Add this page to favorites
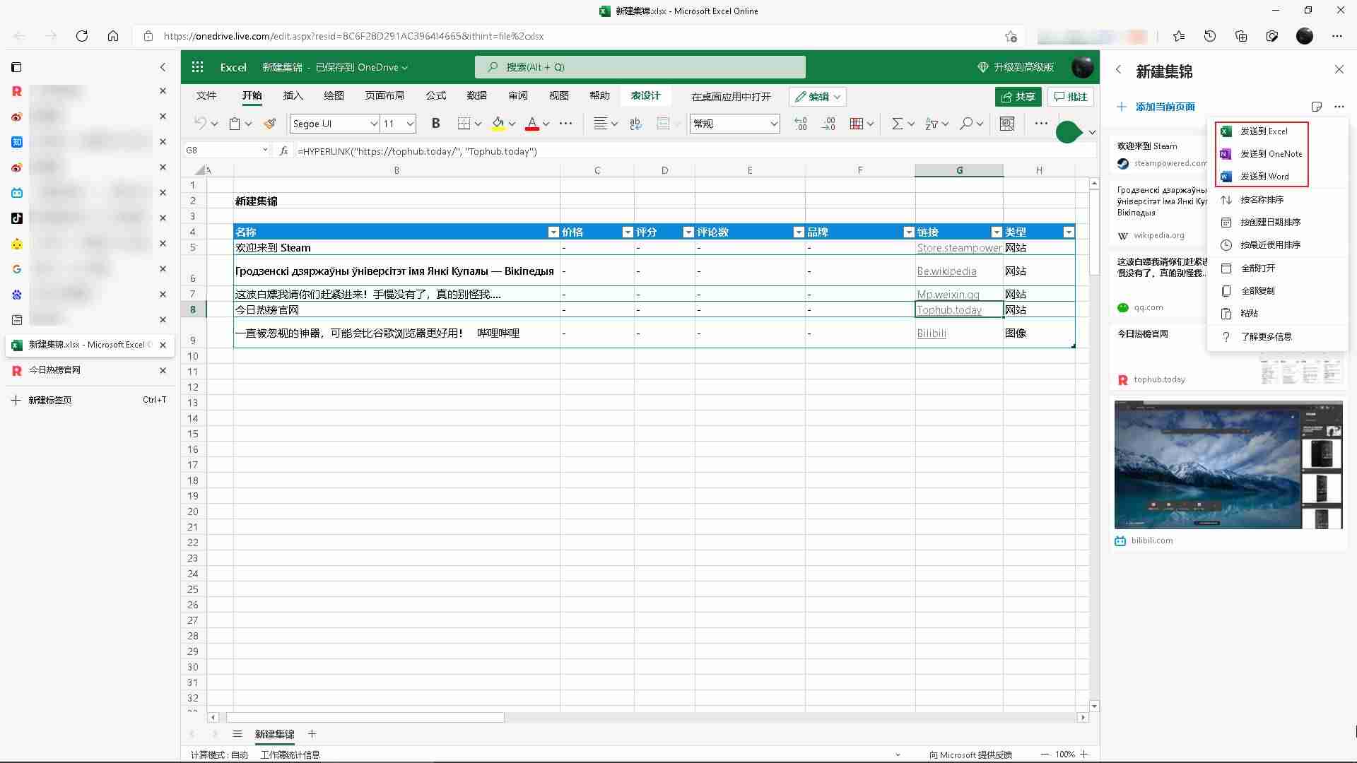This screenshot has height=763, width=1357. [x=1011, y=36]
